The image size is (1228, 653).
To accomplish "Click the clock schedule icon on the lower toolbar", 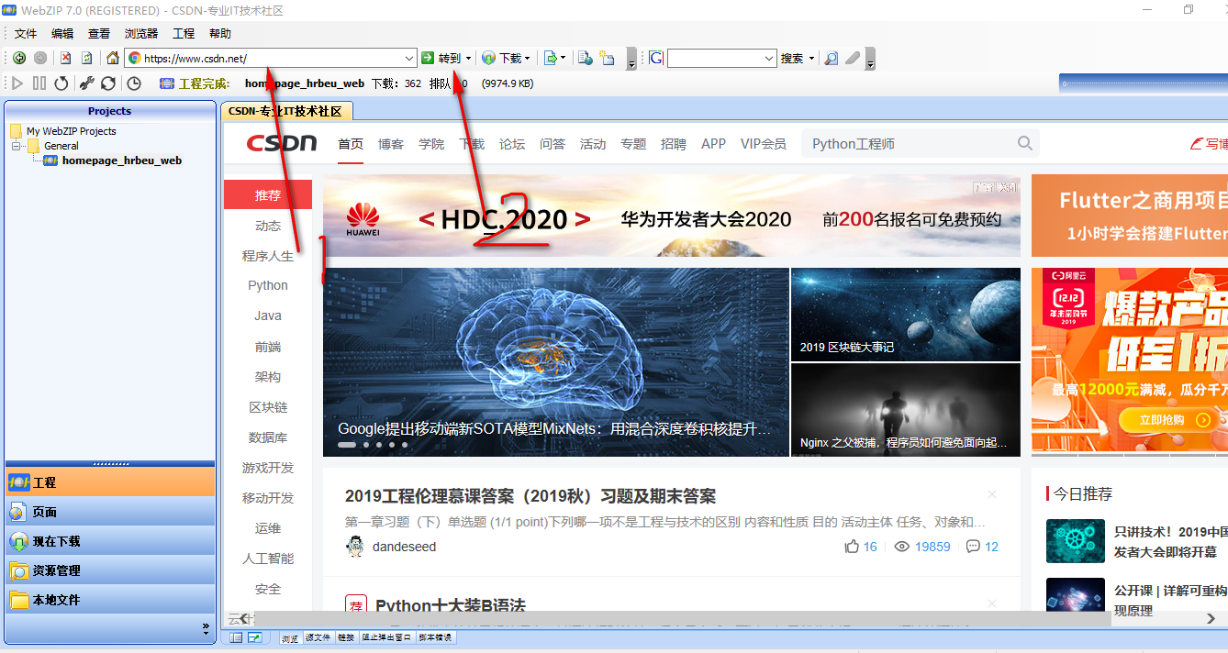I will (132, 82).
